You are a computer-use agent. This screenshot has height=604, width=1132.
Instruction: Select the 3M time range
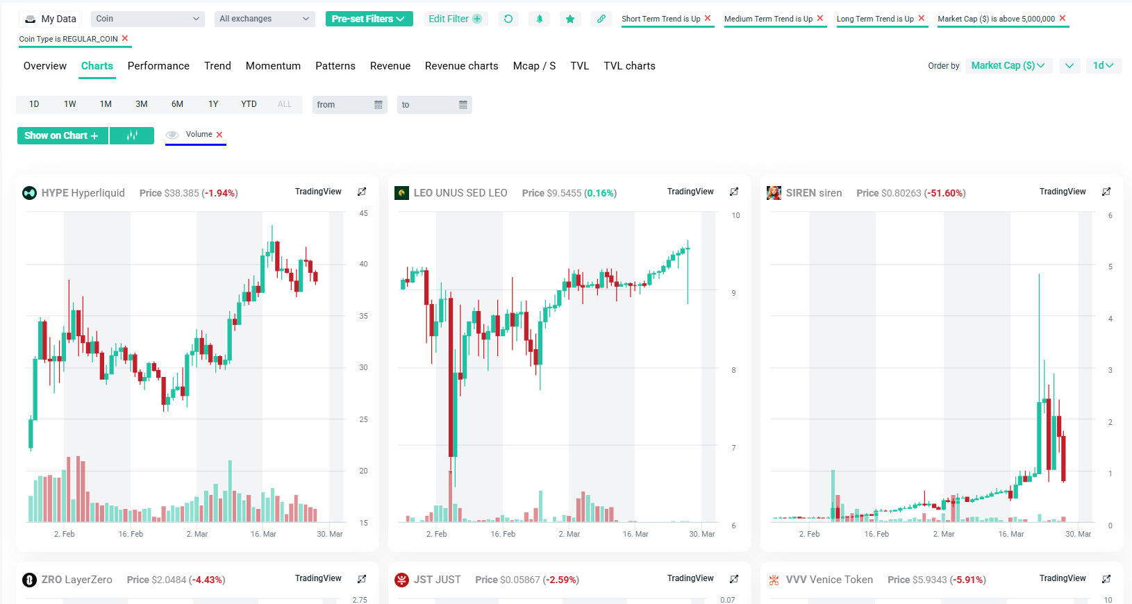pos(142,104)
